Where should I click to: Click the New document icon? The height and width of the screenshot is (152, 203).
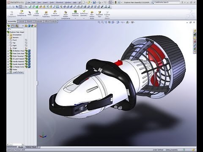(x=83, y=2)
